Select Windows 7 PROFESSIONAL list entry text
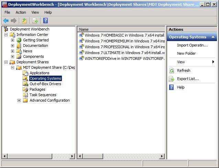 124,47
